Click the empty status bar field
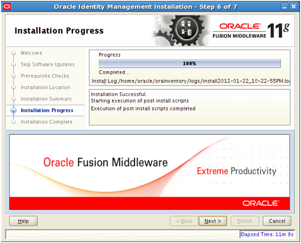This screenshot has height=243, width=301. point(123,234)
